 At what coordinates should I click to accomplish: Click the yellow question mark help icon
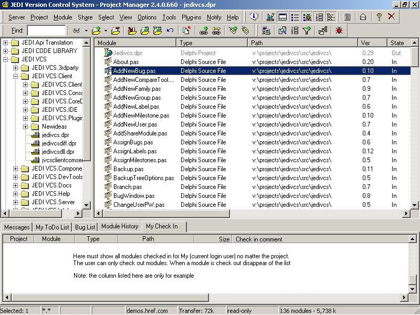click(379, 17)
